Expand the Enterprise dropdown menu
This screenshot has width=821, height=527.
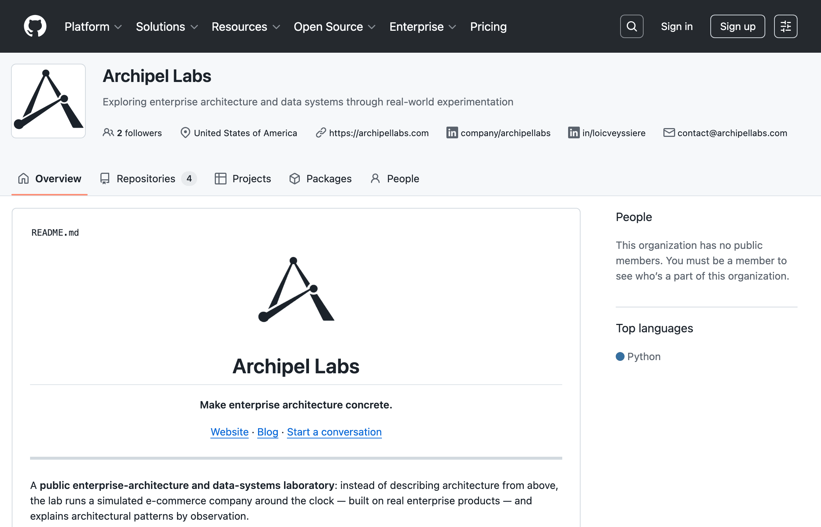pos(423,26)
